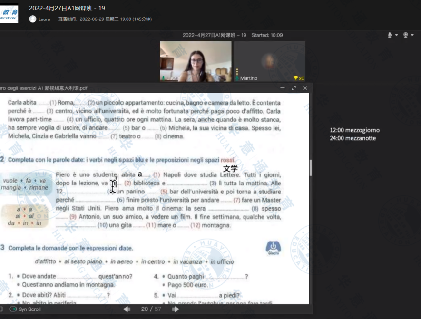Click the microphone icon in the top bar

(390, 35)
